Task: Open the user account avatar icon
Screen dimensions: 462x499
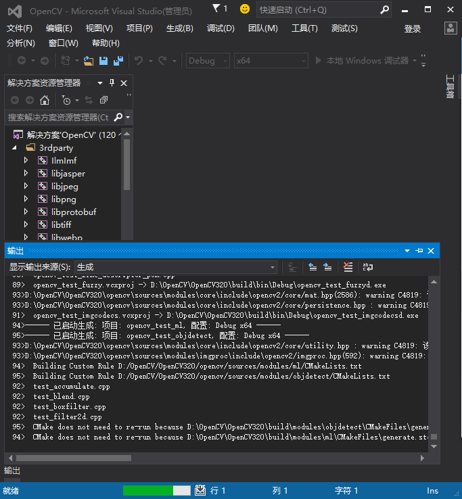Action: tap(451, 28)
